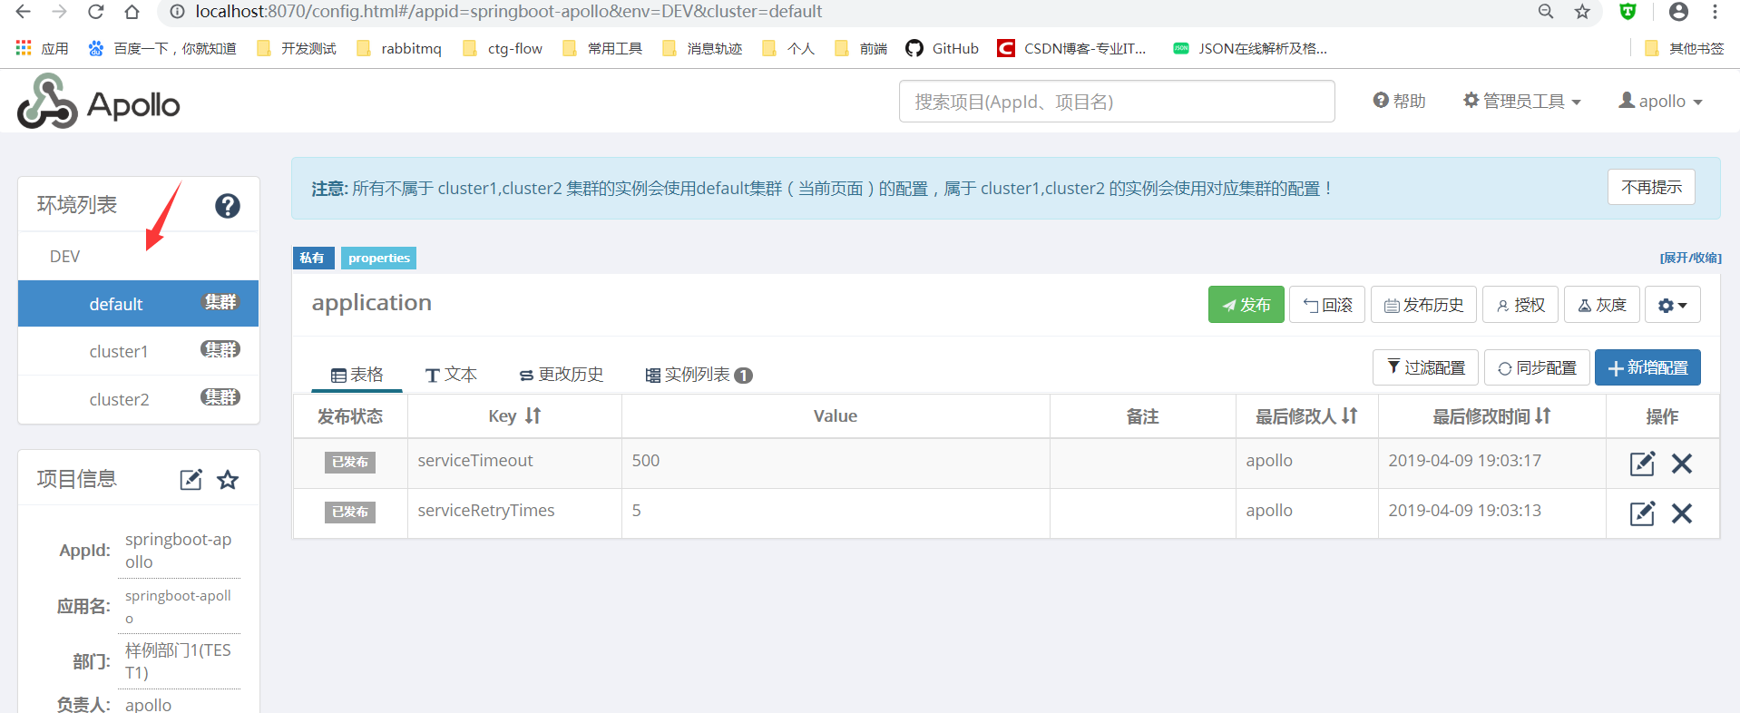Select cluster1 in environment list
Viewport: 1740px width, 713px height.
point(138,351)
